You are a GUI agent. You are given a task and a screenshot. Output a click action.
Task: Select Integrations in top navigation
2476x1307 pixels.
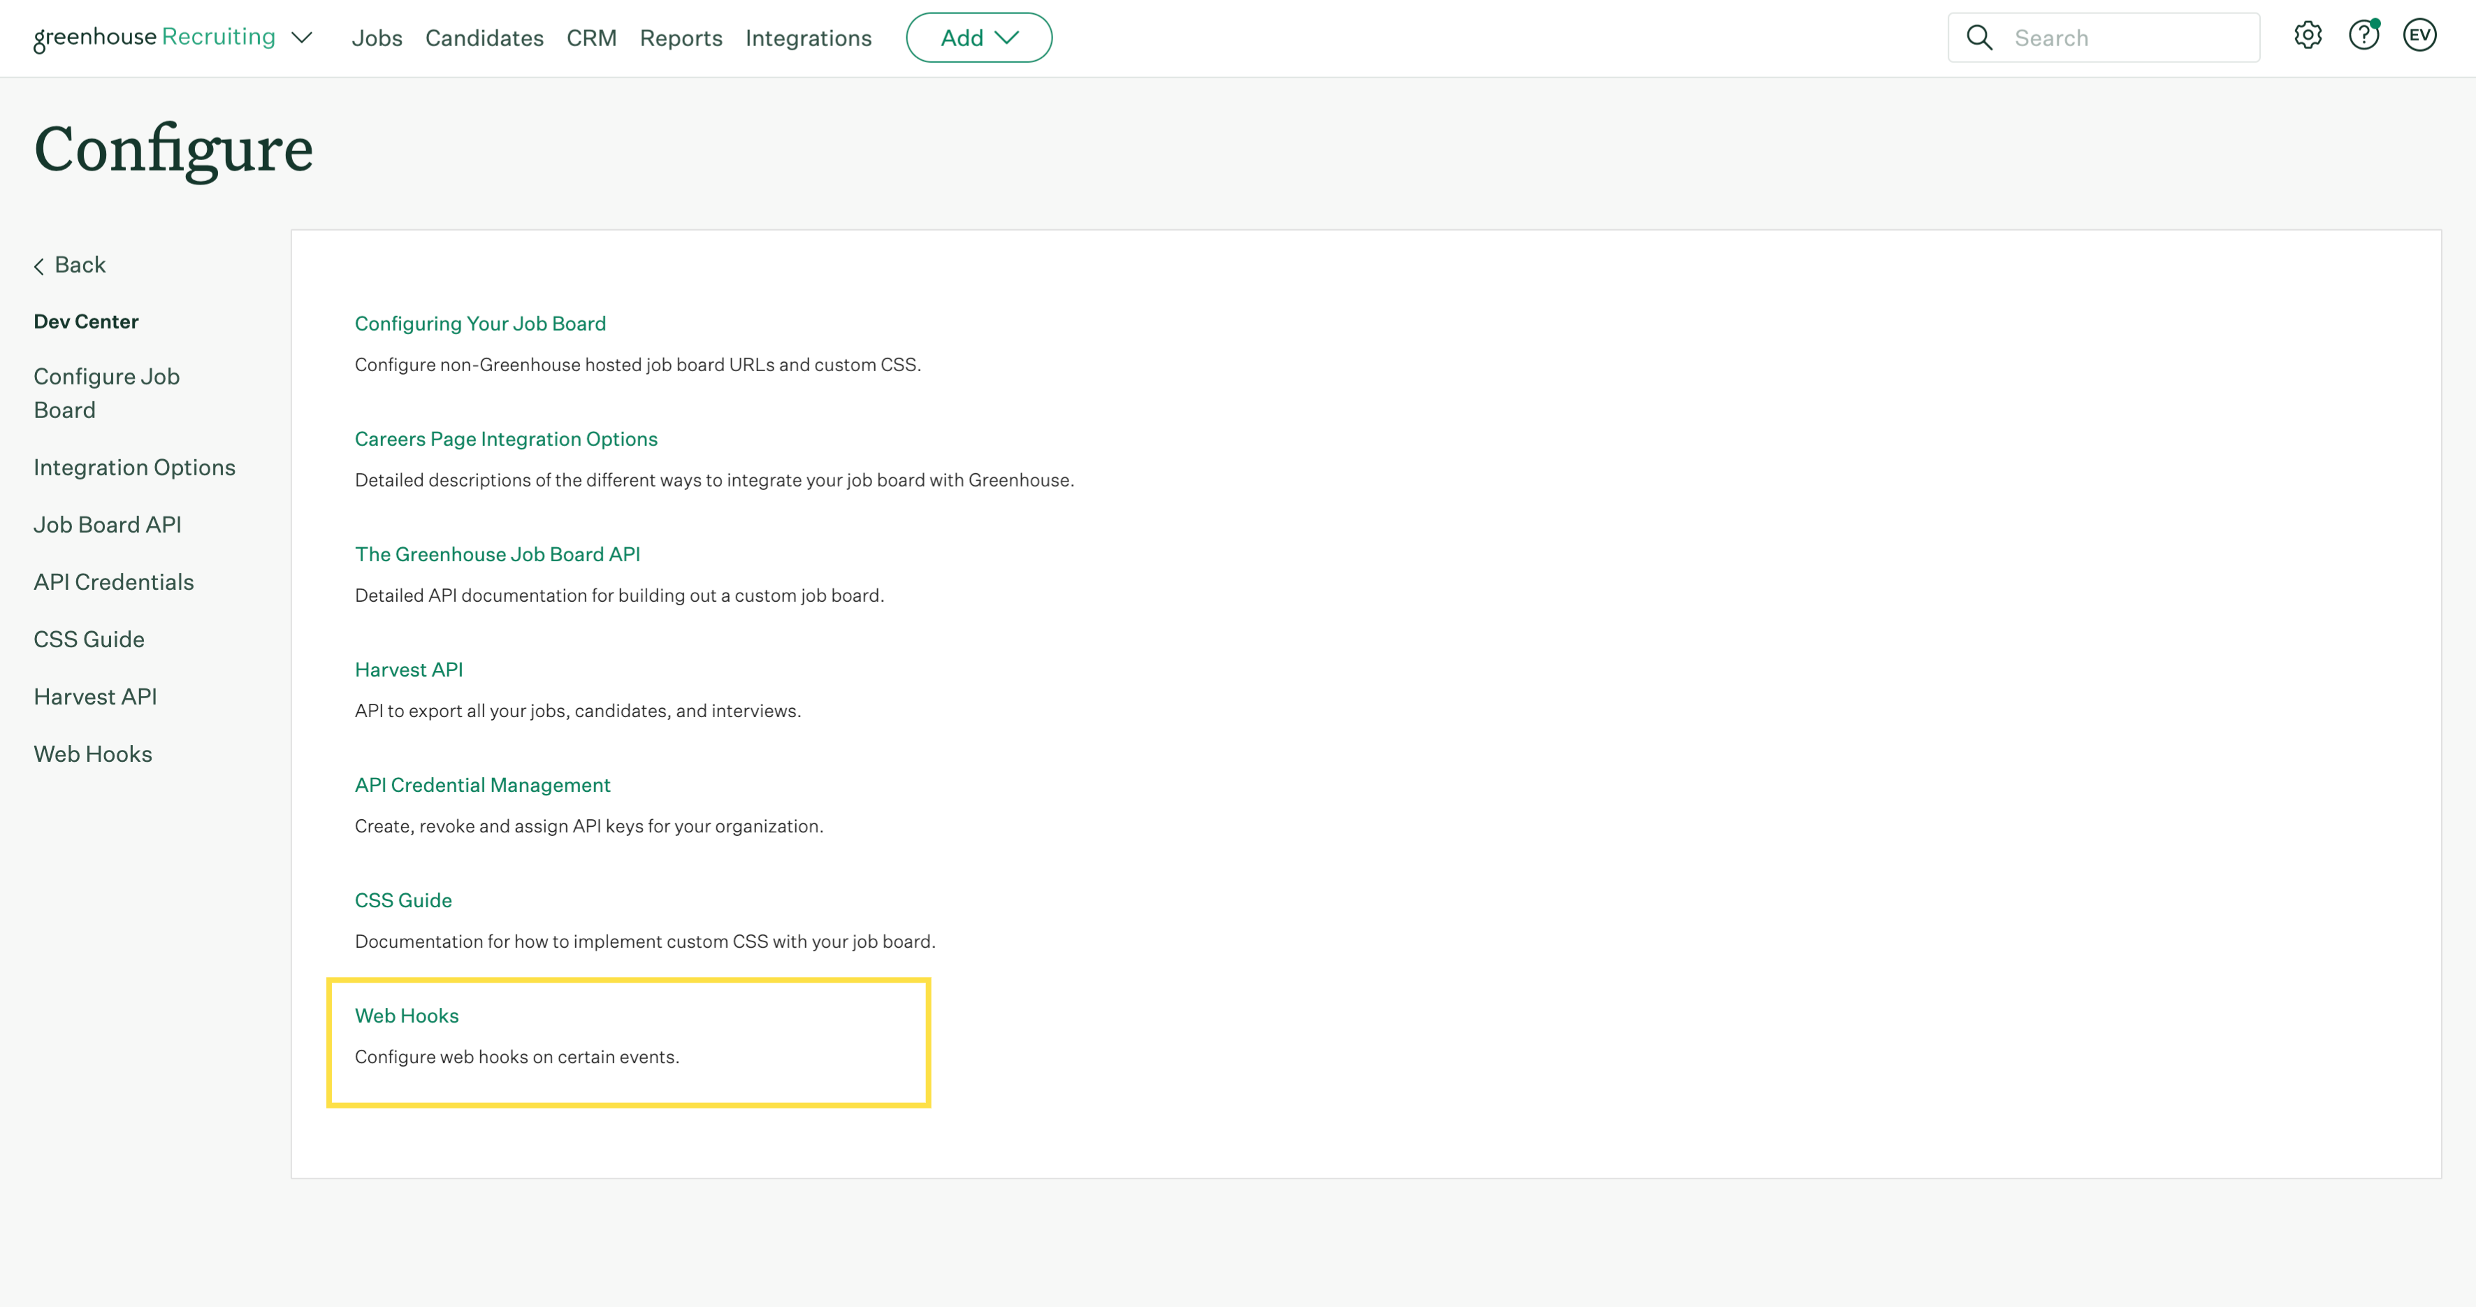coord(807,38)
